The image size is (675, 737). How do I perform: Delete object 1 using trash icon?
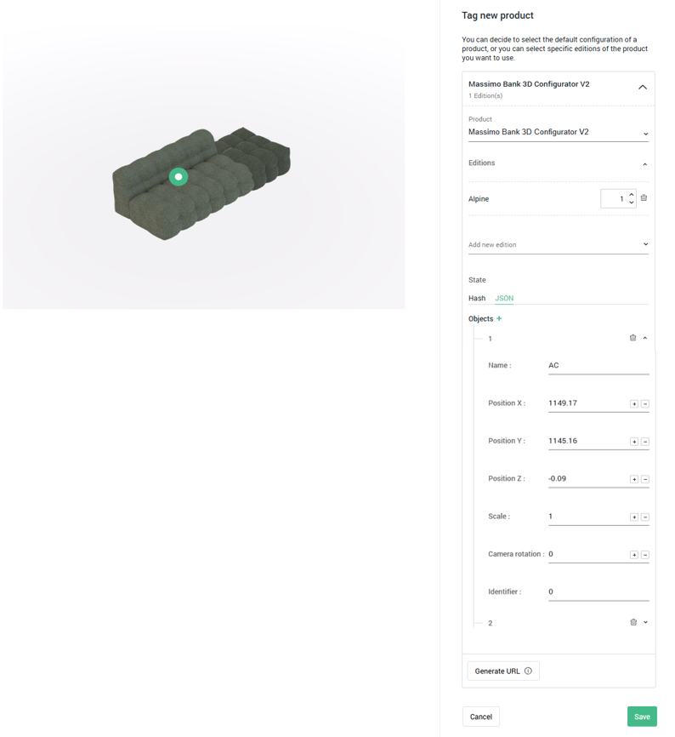632,338
